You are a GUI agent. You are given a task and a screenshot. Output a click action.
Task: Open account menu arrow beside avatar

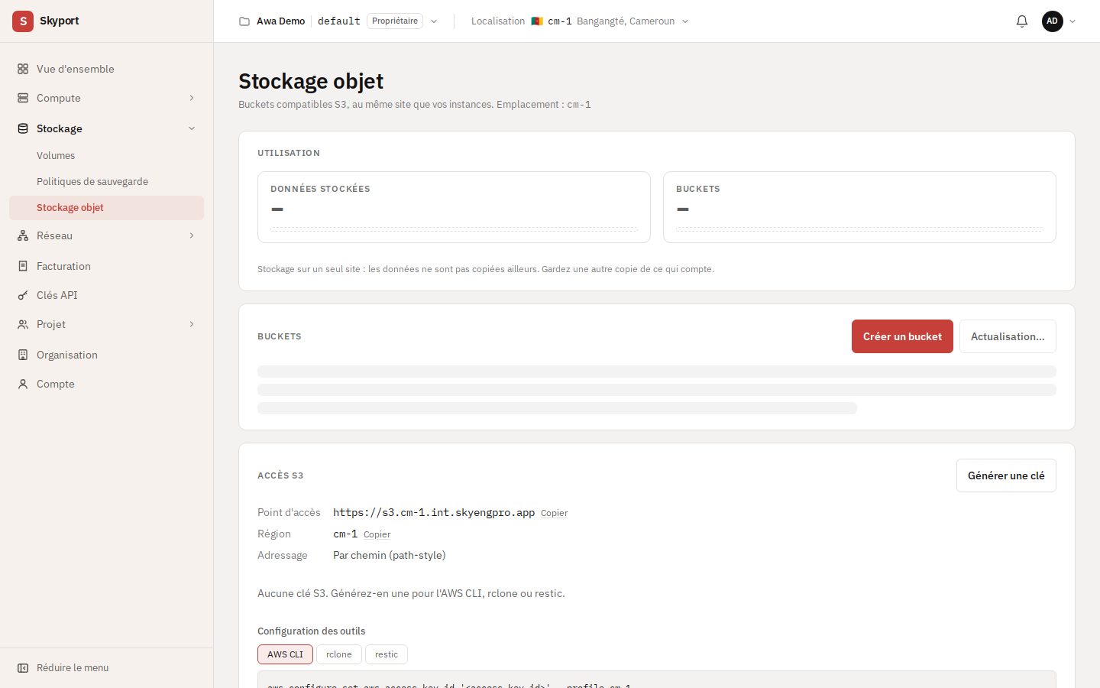1072,21
